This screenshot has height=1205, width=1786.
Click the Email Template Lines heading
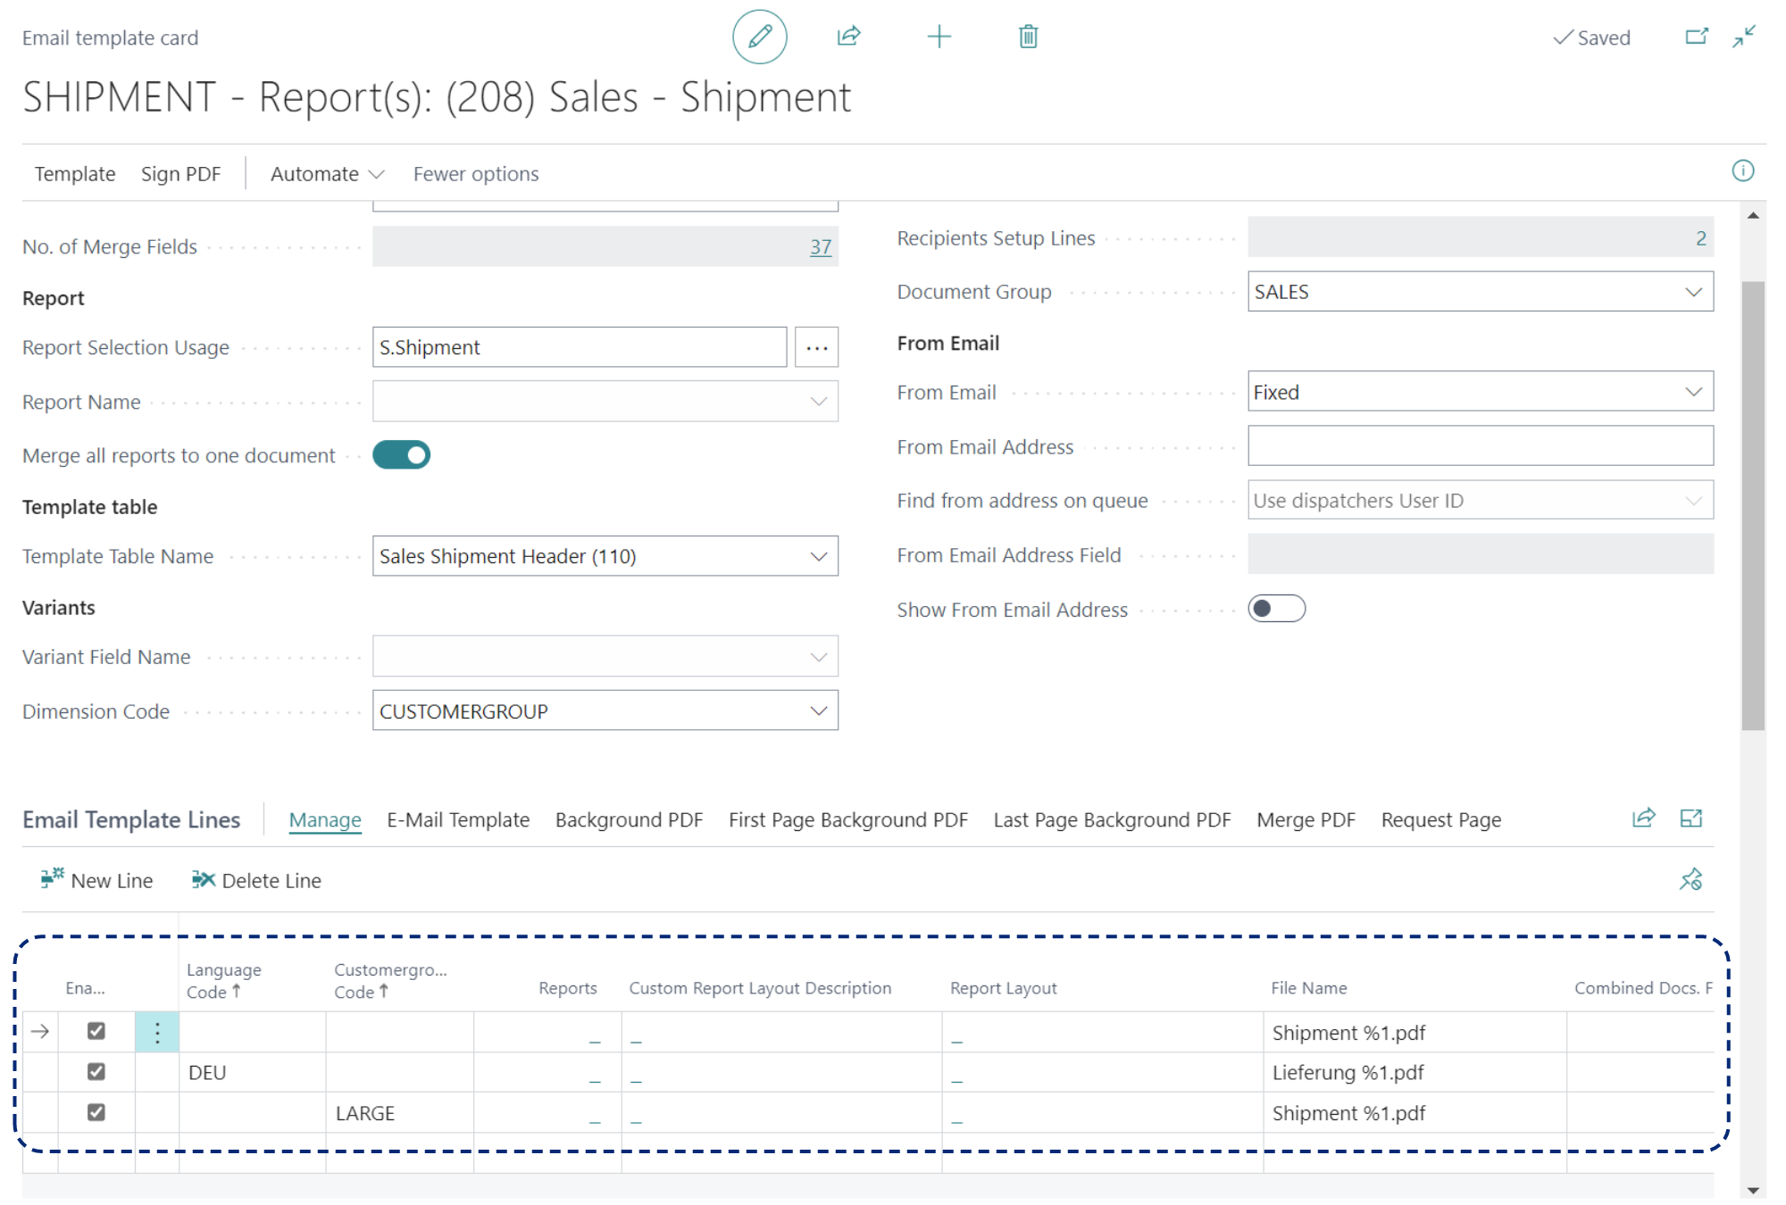131,819
